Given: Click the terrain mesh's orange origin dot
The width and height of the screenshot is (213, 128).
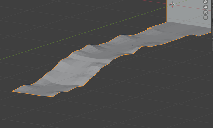Looking at the screenshot, I should [x=132, y=45].
